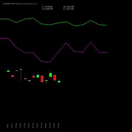
Task: Click the green candle above 29 Jul
Action: coord(8,71)
